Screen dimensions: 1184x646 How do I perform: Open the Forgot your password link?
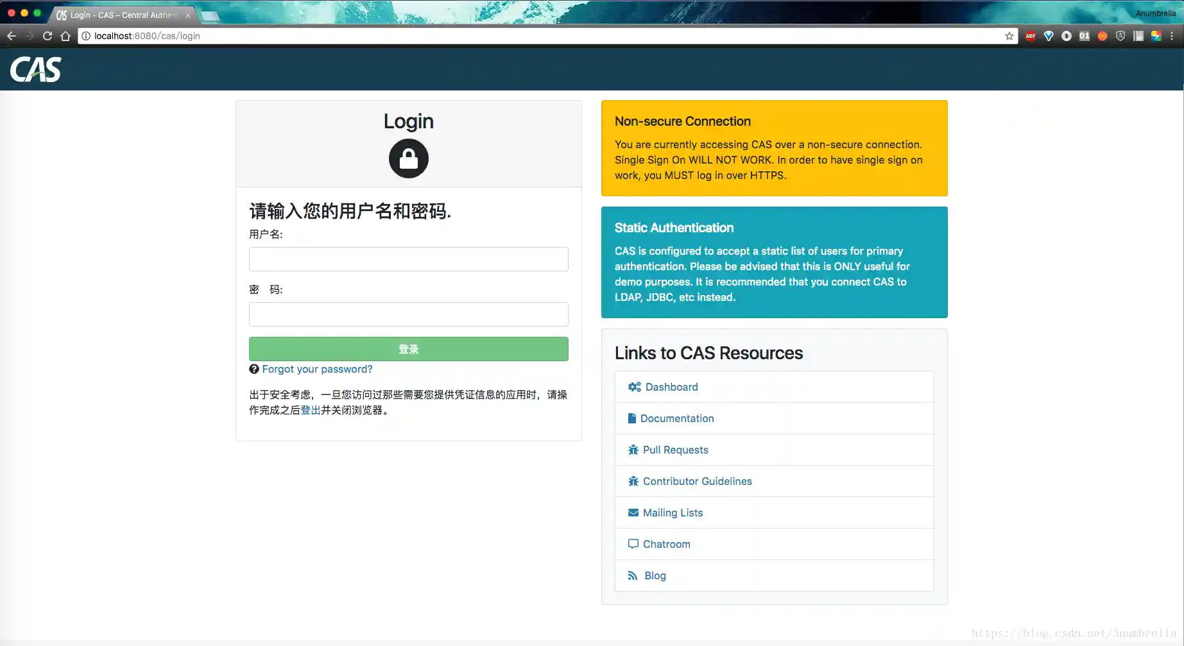point(317,369)
